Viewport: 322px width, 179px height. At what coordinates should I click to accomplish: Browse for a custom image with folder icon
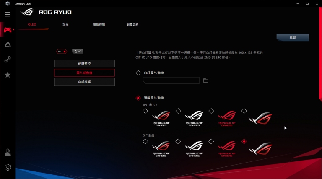point(206,80)
